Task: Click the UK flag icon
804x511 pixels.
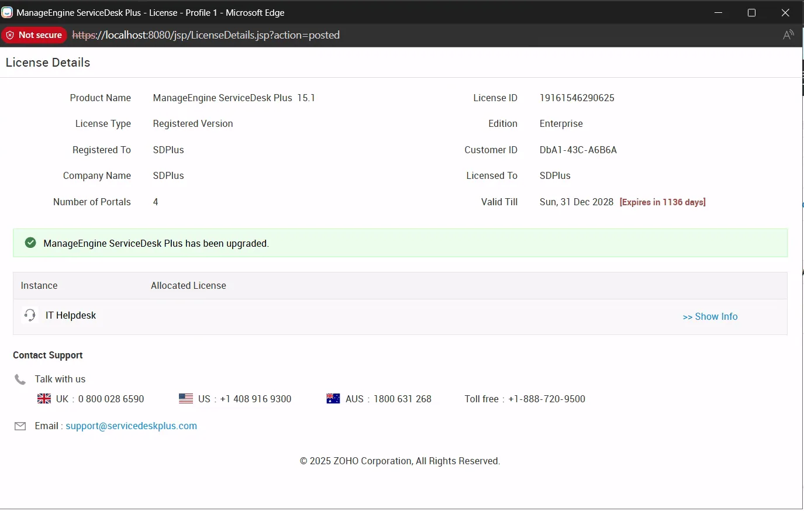Action: [44, 399]
